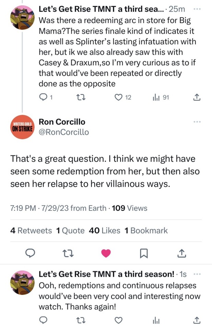Share Ron Corcillo's main tweet
The height and width of the screenshot is (330, 212).
tap(180, 253)
